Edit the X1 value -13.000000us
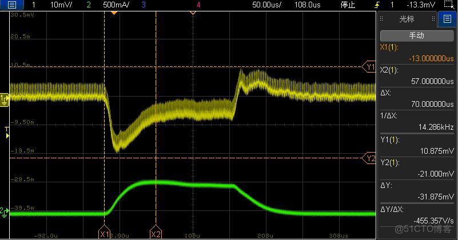The height and width of the screenshot is (240, 458). pos(431,58)
